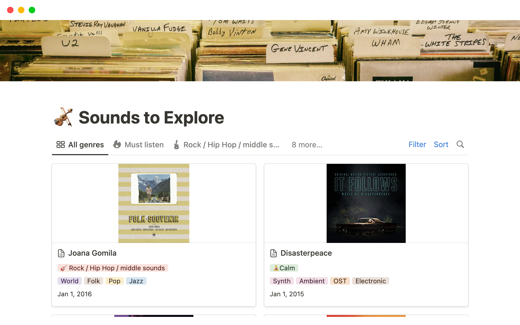
Task: Switch to the Must listen tab
Action: (x=144, y=145)
